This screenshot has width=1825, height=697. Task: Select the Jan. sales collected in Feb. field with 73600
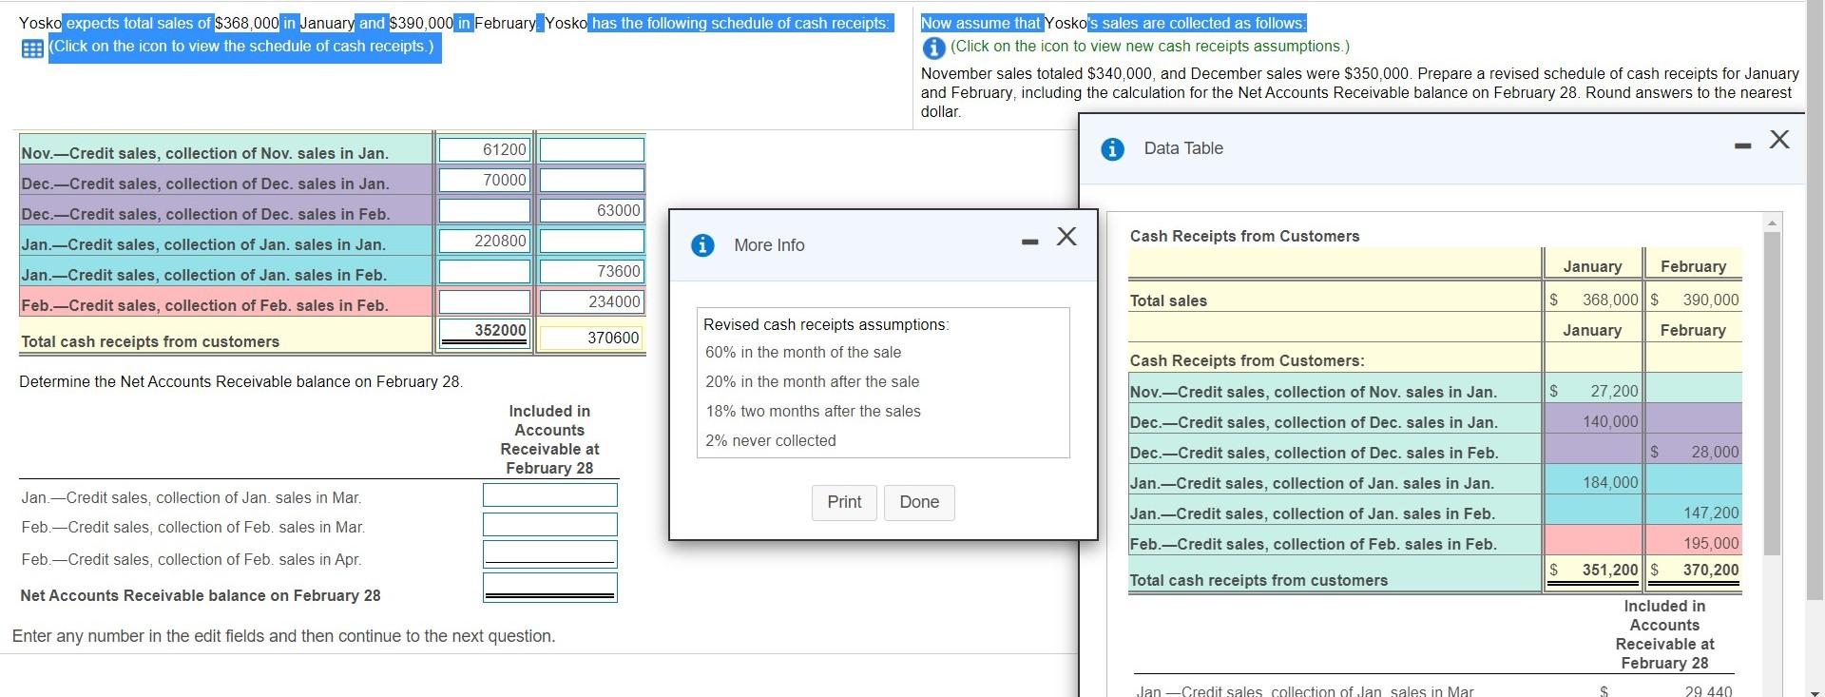[x=591, y=271]
